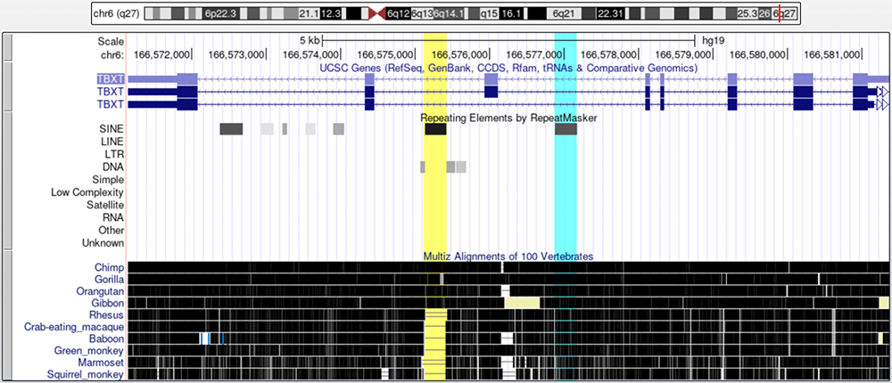
Task: Select the DNA repeat class label
Action: tap(112, 167)
